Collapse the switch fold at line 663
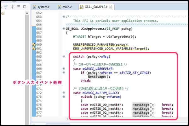Viewport: 189px width, 126px height. point(64,56)
